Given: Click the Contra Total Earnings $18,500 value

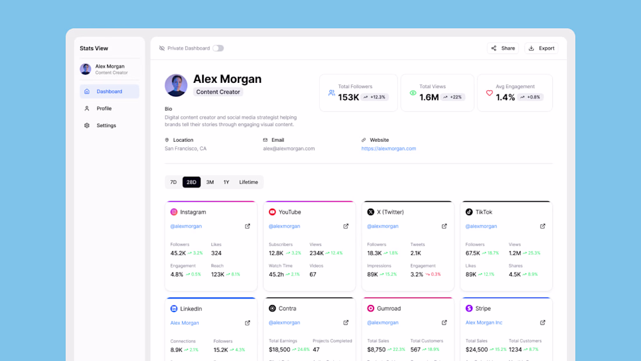Looking at the screenshot, I should click(x=279, y=349).
